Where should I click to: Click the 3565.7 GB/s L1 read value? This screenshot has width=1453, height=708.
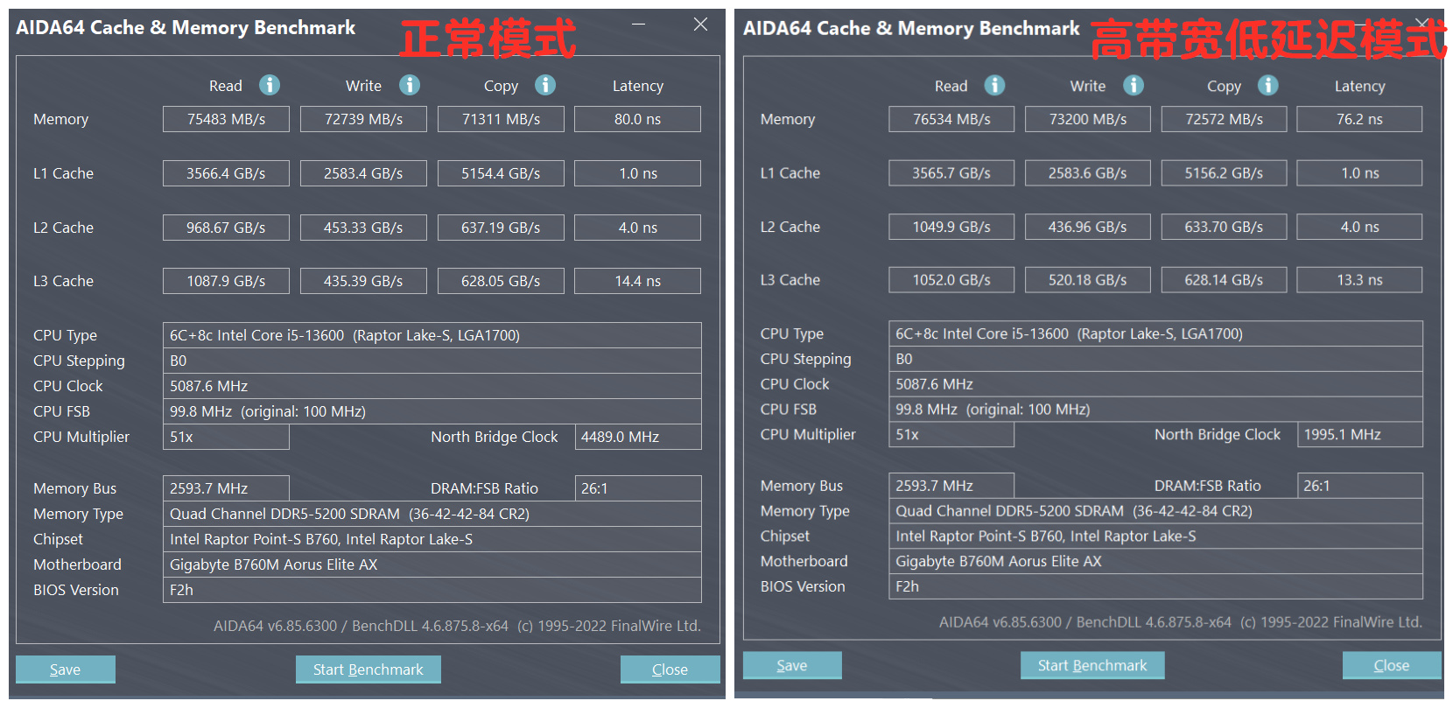tap(951, 173)
